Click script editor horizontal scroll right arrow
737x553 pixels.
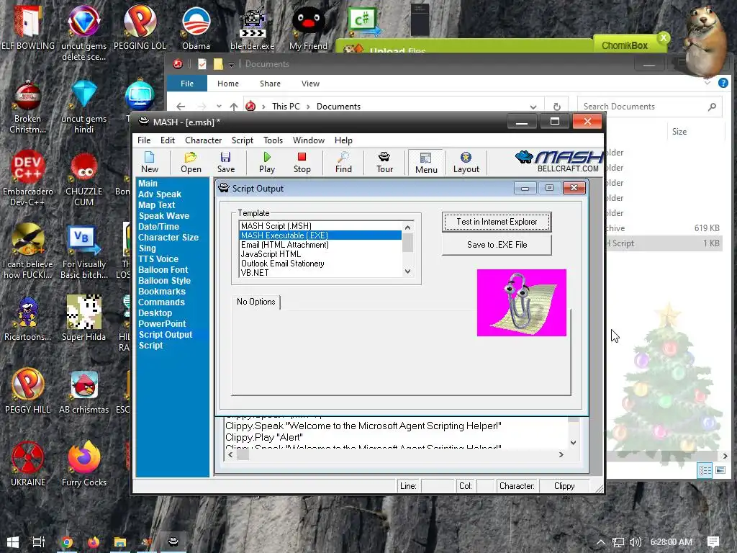coord(561,455)
